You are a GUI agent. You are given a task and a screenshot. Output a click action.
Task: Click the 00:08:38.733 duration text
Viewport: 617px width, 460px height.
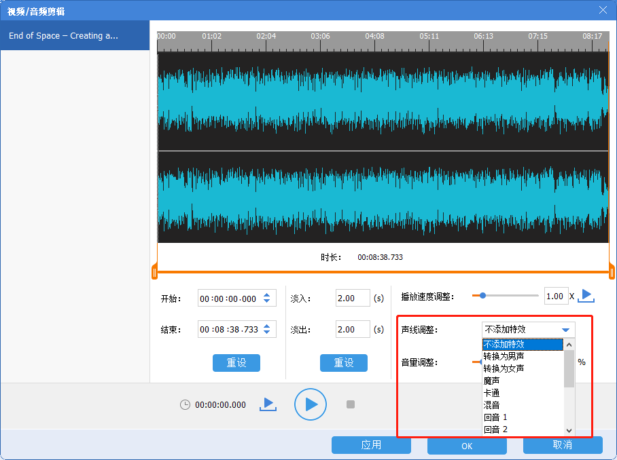click(x=380, y=257)
